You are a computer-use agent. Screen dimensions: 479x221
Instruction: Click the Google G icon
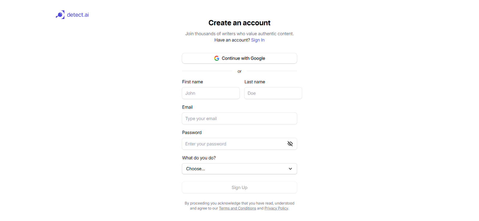[x=217, y=58]
